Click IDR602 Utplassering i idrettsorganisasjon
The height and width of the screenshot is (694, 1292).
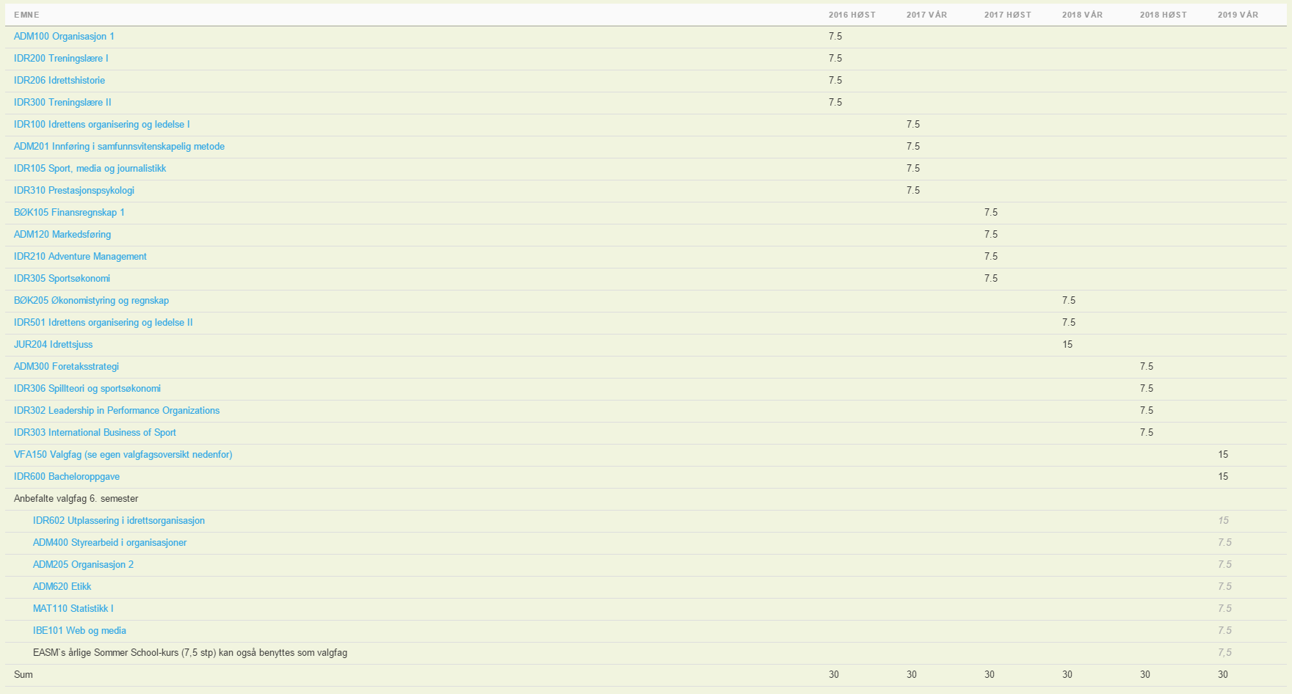click(x=119, y=521)
